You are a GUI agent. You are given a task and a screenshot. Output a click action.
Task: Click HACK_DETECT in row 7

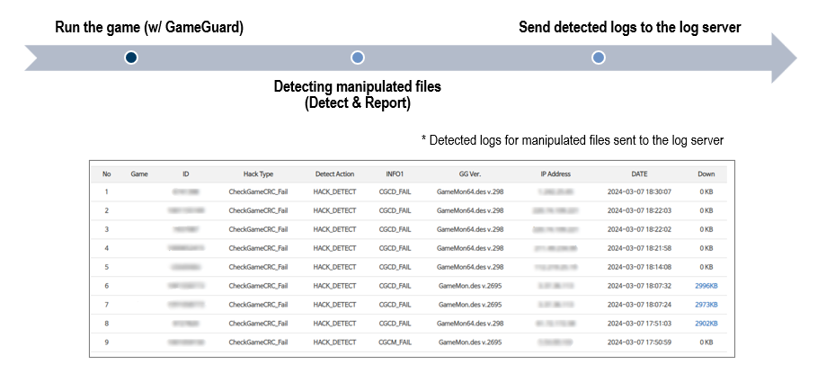(334, 305)
